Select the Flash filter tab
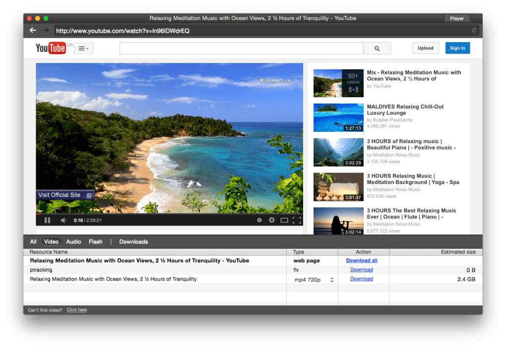Image resolution: width=506 pixels, height=348 pixels. (x=96, y=241)
